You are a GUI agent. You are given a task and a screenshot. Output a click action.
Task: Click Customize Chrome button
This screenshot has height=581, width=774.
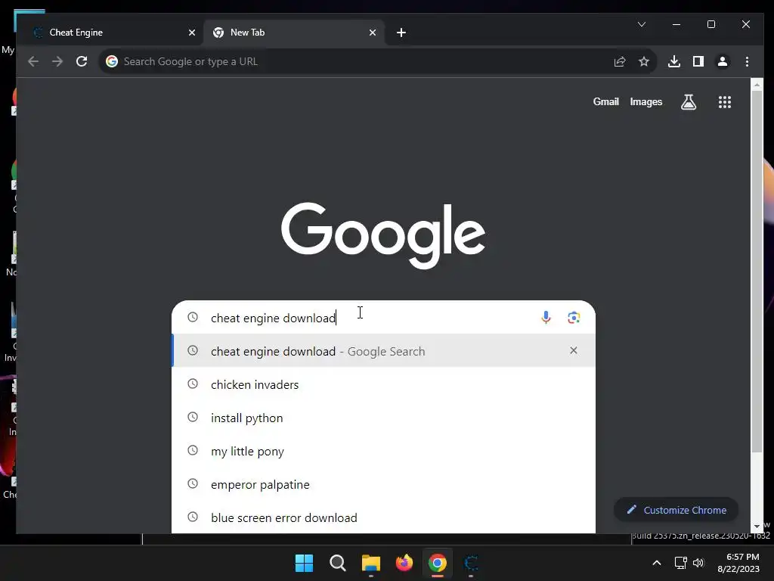tap(676, 510)
